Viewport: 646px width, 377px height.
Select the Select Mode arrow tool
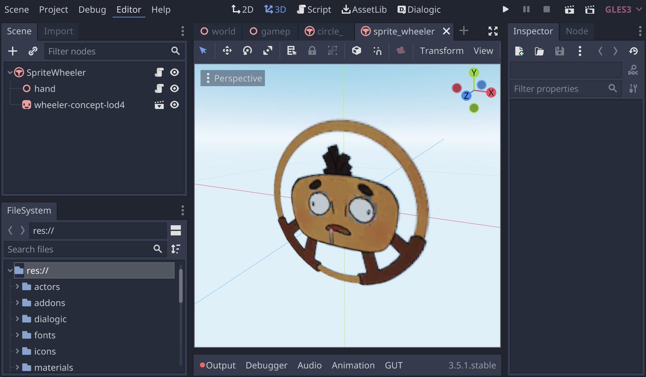point(203,51)
